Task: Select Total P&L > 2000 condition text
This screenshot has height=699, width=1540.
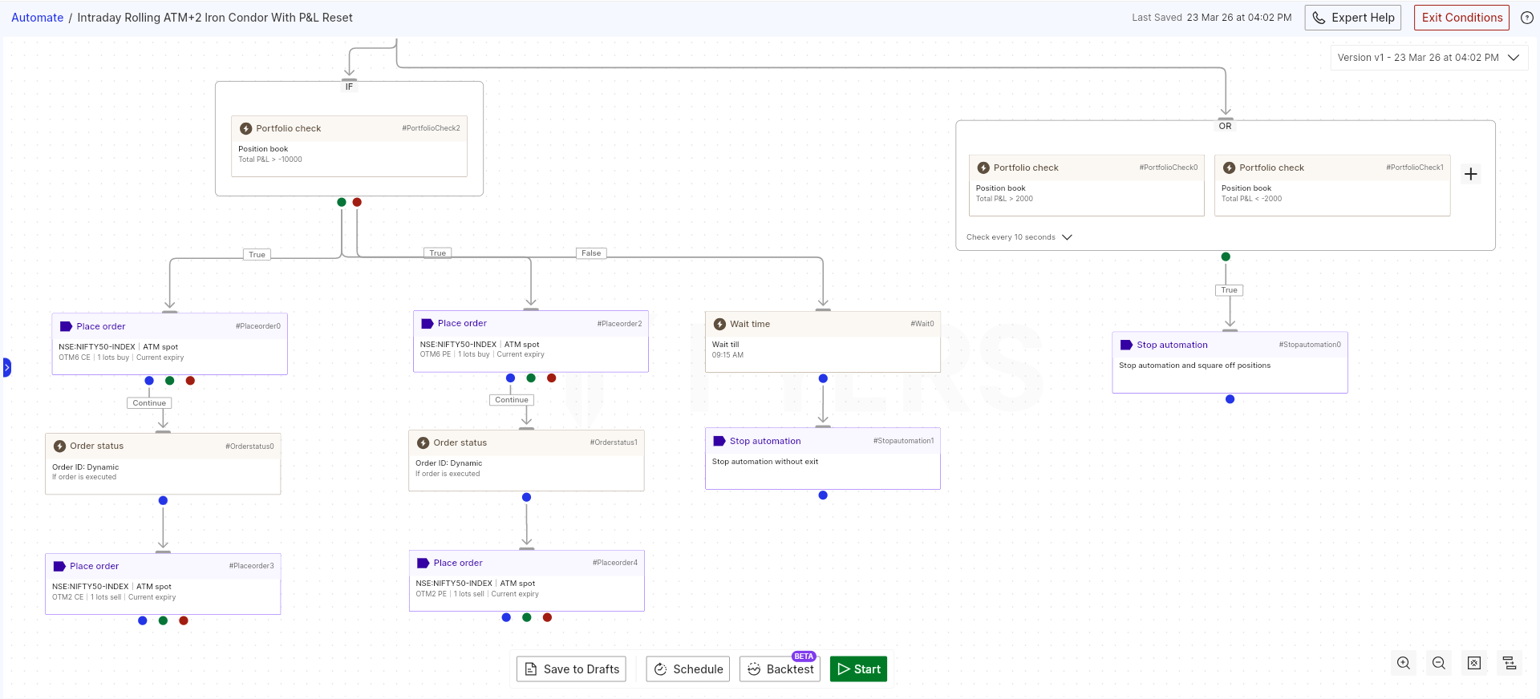Action: [1004, 199]
